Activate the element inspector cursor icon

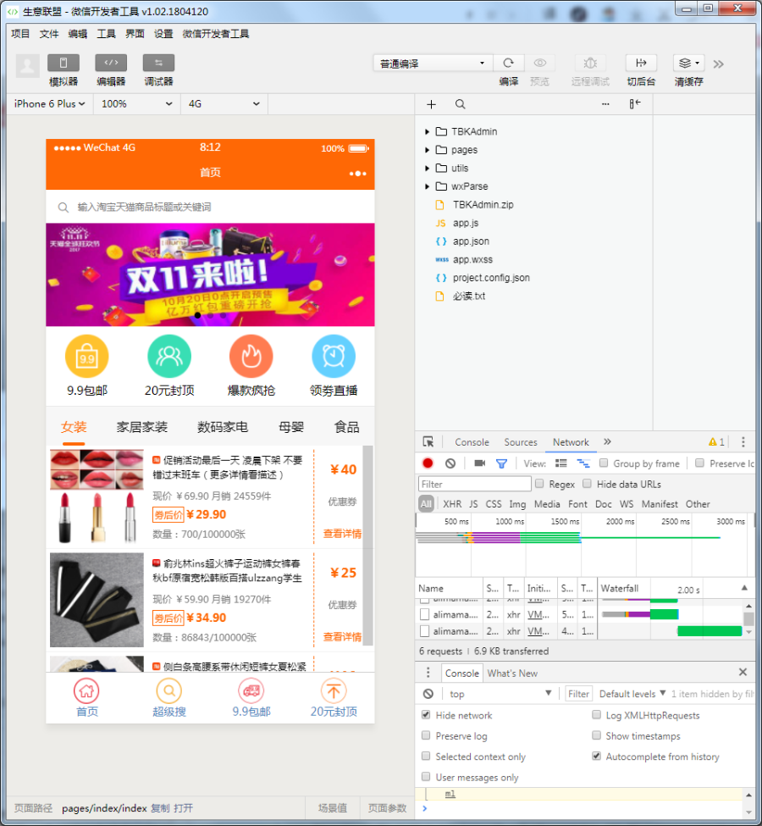click(x=428, y=442)
